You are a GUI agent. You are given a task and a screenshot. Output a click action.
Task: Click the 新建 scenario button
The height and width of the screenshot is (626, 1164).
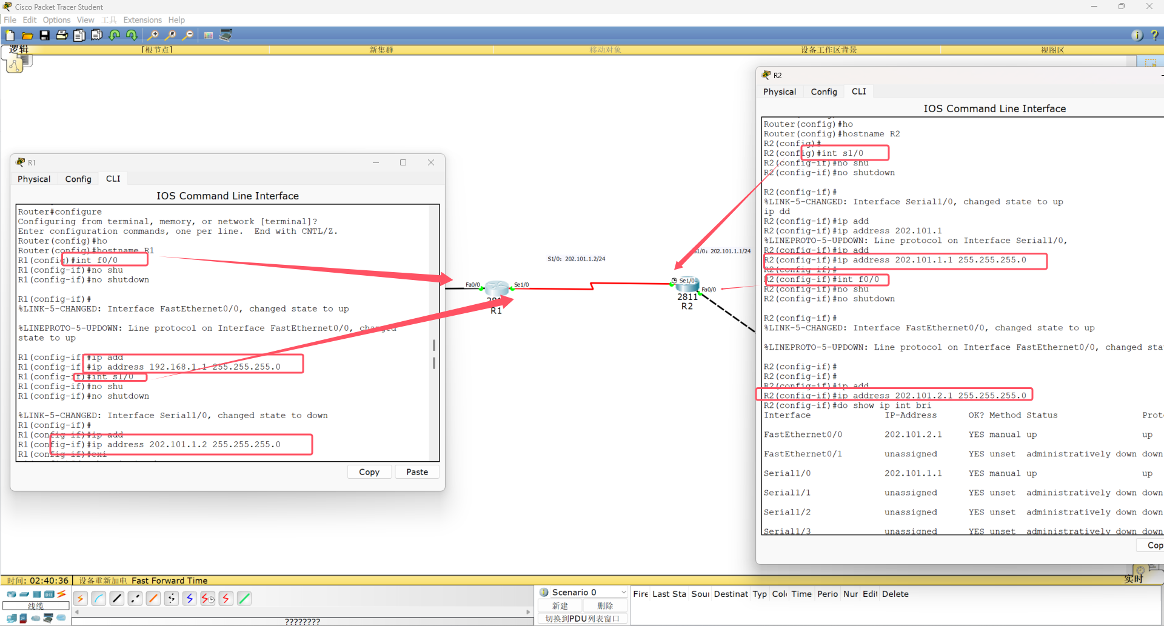click(x=560, y=606)
